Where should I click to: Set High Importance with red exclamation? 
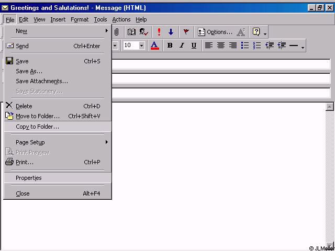click(x=159, y=32)
